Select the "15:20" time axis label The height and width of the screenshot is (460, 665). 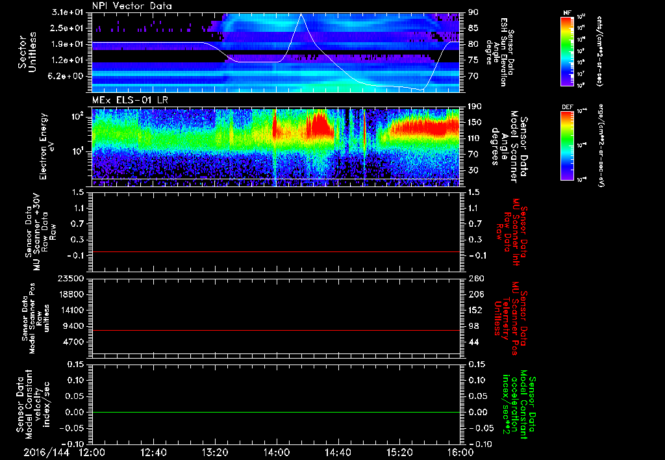399,452
